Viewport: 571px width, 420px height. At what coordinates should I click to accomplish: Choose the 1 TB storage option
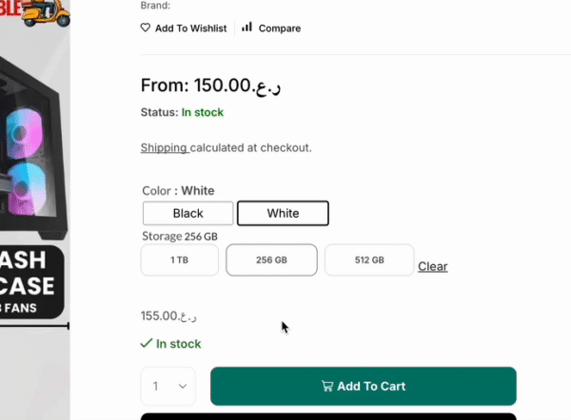(x=180, y=260)
